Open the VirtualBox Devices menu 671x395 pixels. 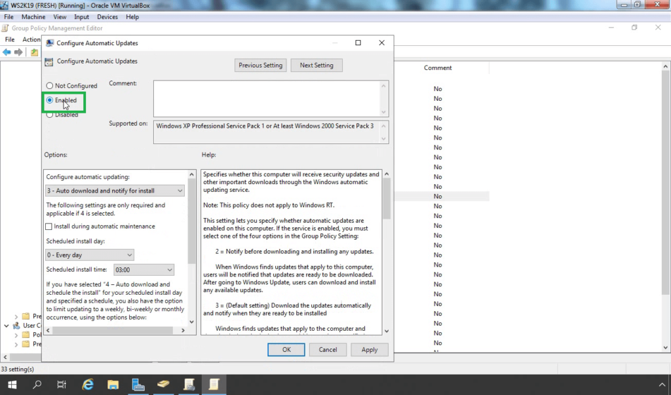(x=107, y=16)
